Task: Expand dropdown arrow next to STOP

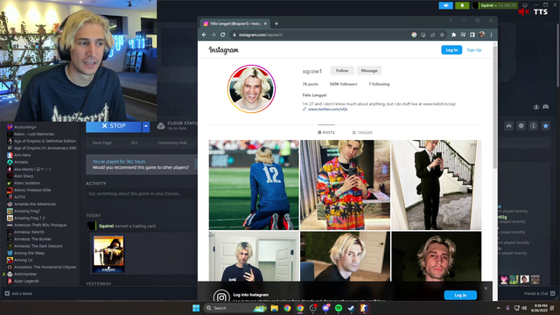Action: 146,126
